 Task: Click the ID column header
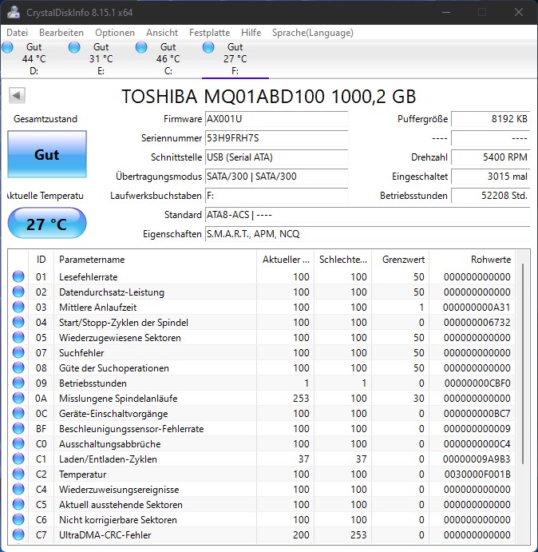click(42, 260)
